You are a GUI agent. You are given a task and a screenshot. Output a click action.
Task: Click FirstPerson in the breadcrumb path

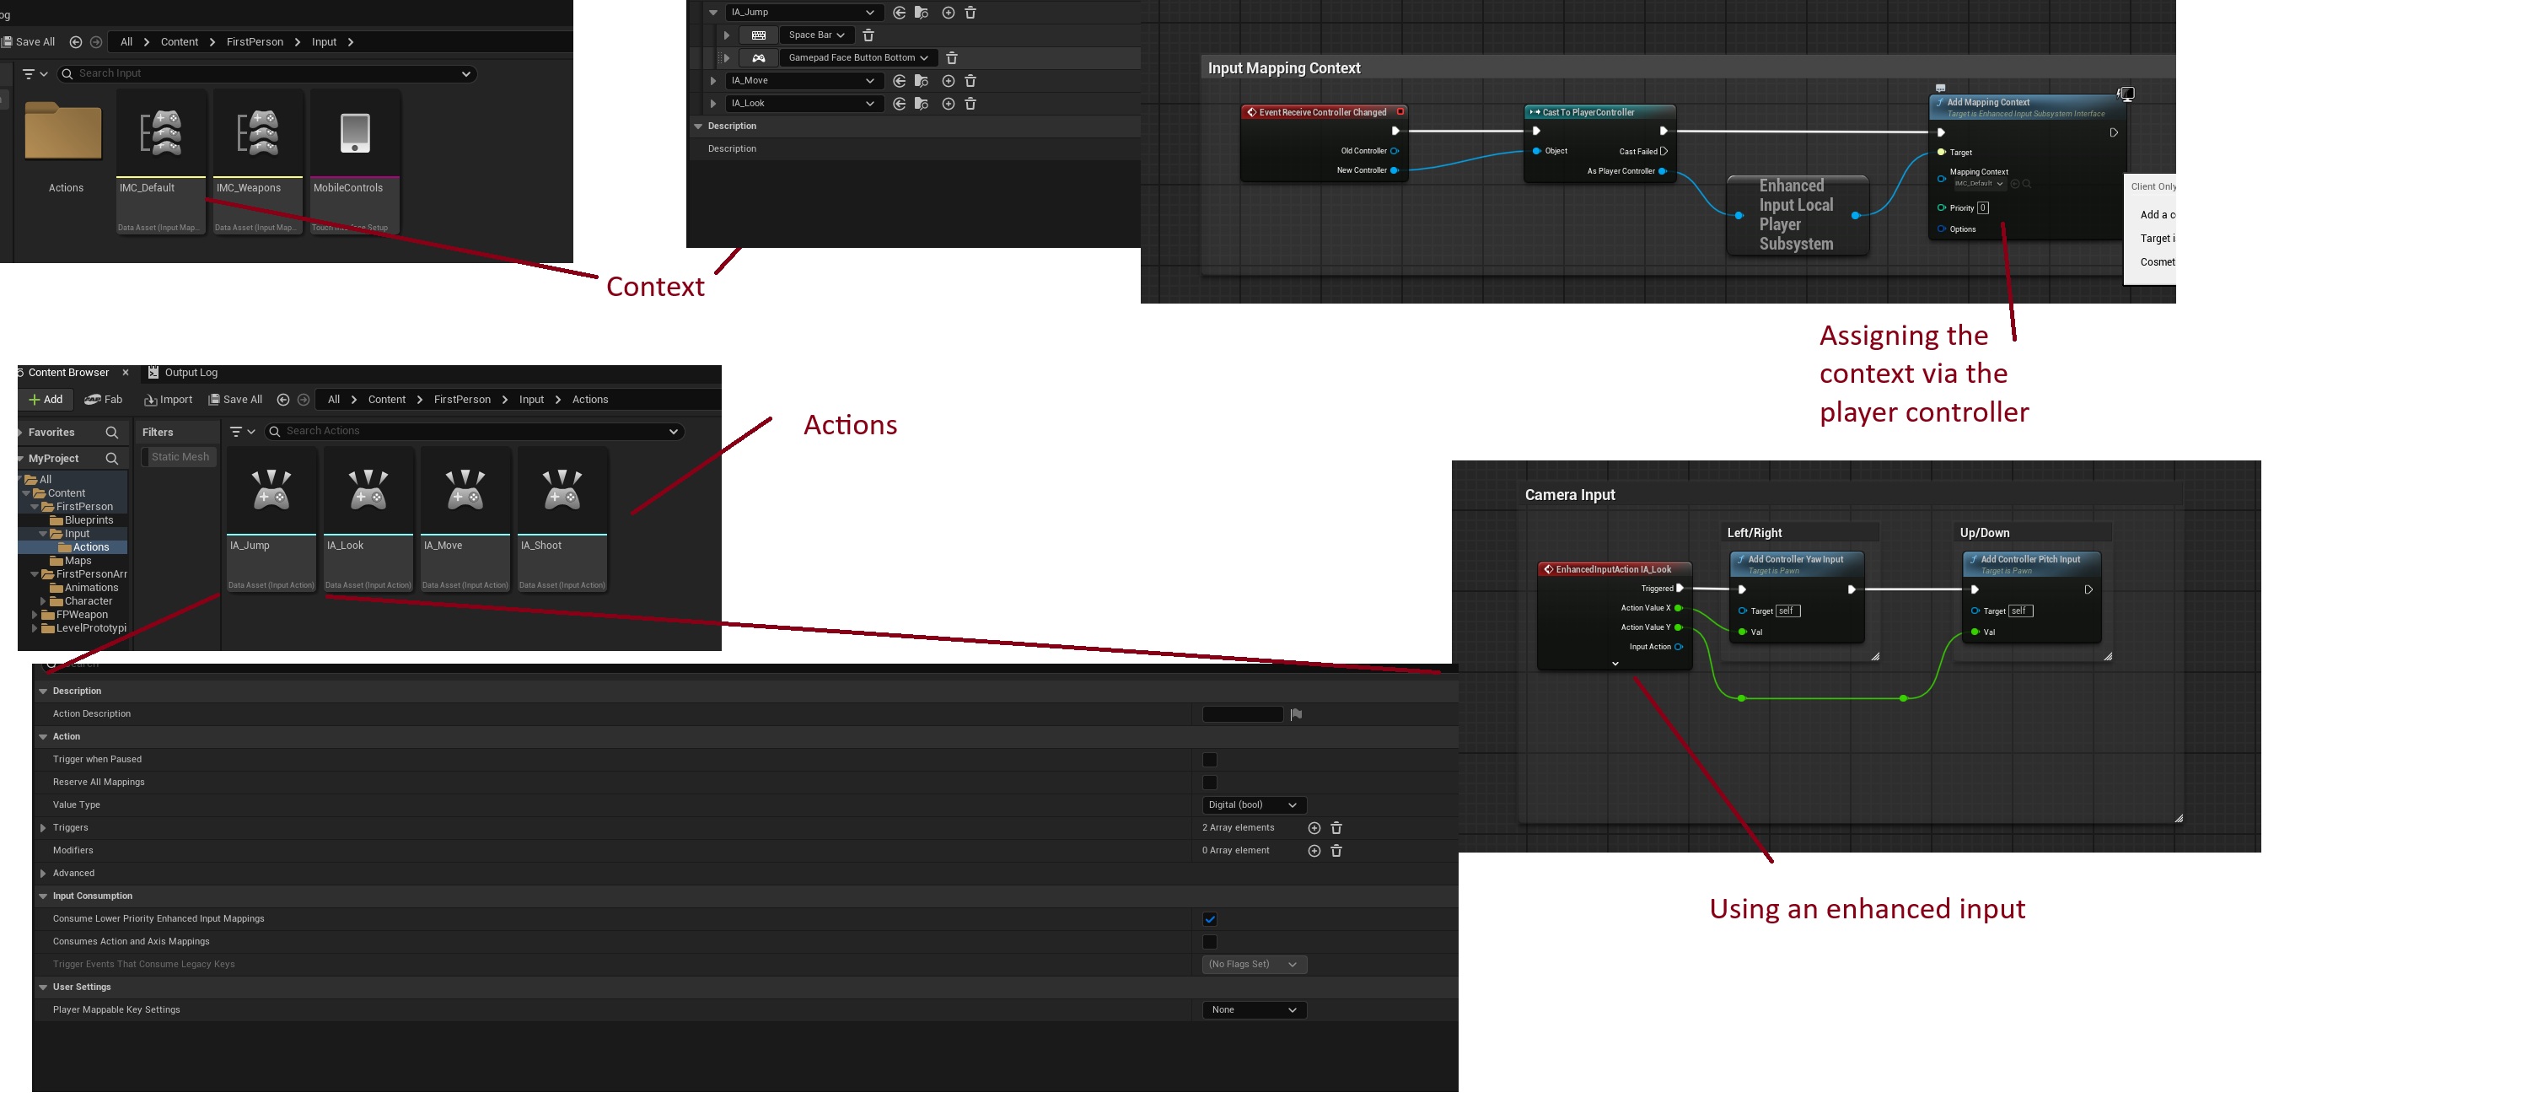pyautogui.click(x=462, y=400)
